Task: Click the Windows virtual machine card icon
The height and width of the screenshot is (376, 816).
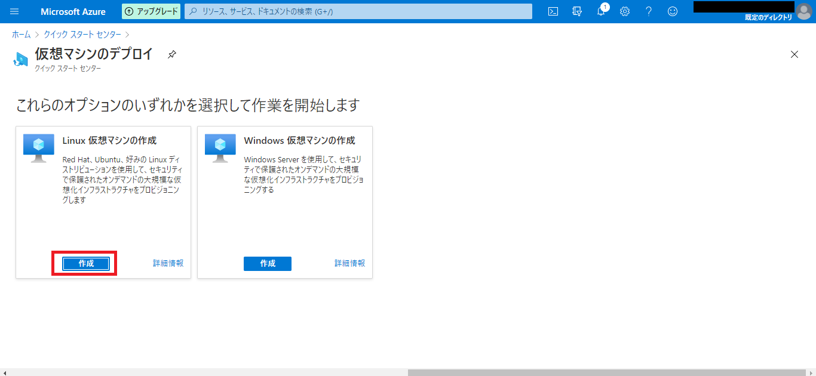Action: (x=220, y=148)
